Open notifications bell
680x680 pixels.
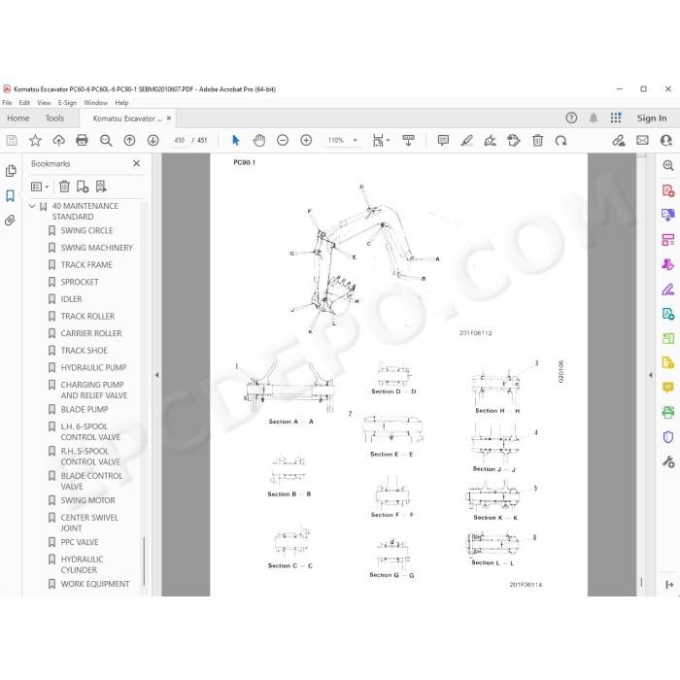pos(594,118)
